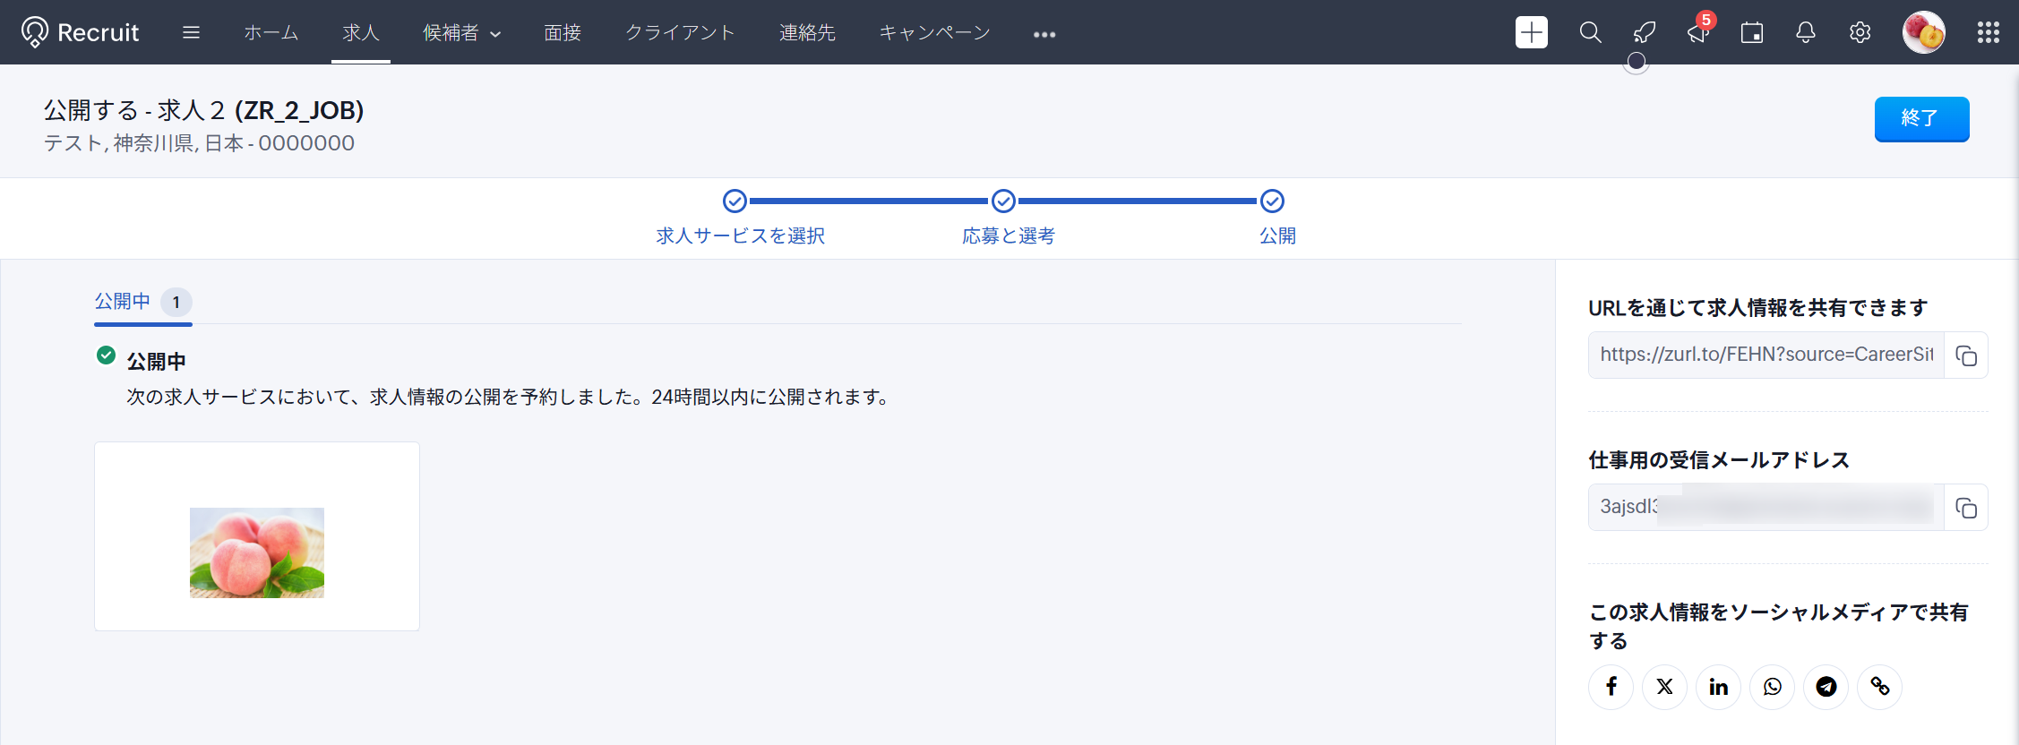The image size is (2019, 745).
Task: Switch to the 面接 tab
Action: click(563, 33)
